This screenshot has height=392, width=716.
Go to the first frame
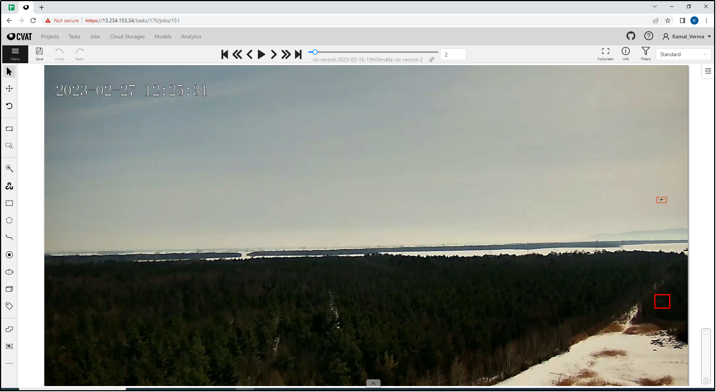pos(224,55)
